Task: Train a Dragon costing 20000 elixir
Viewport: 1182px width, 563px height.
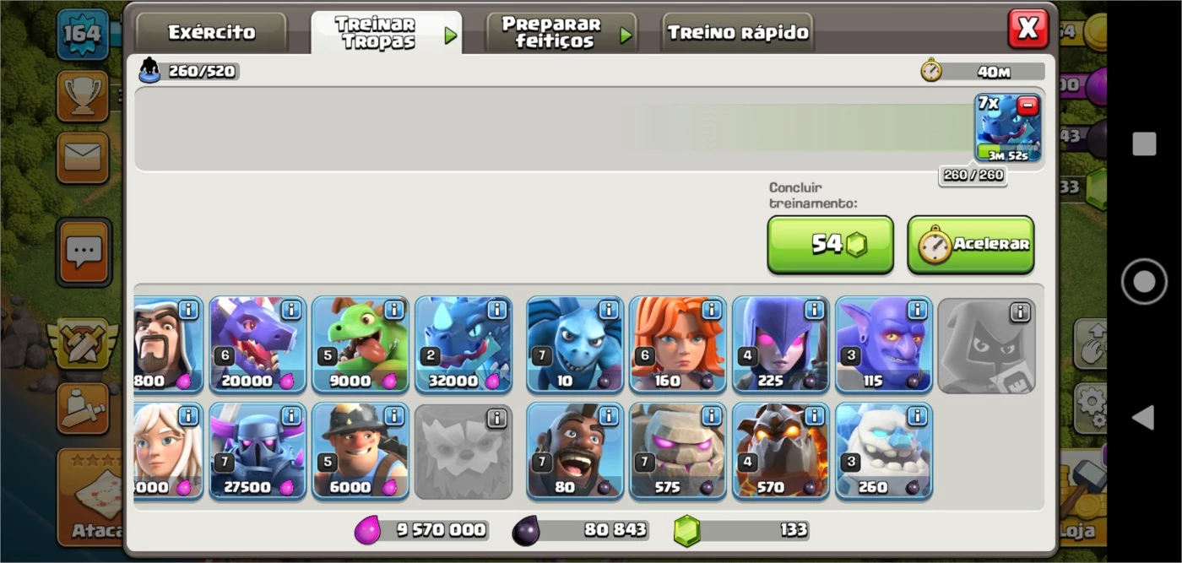Action: [258, 344]
